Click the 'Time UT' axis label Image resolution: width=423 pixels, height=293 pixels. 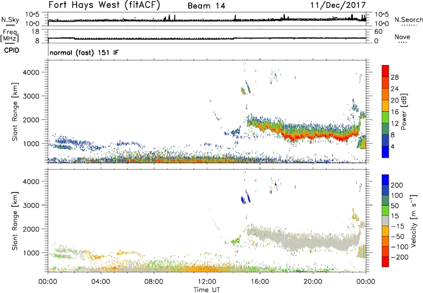[x=207, y=290]
